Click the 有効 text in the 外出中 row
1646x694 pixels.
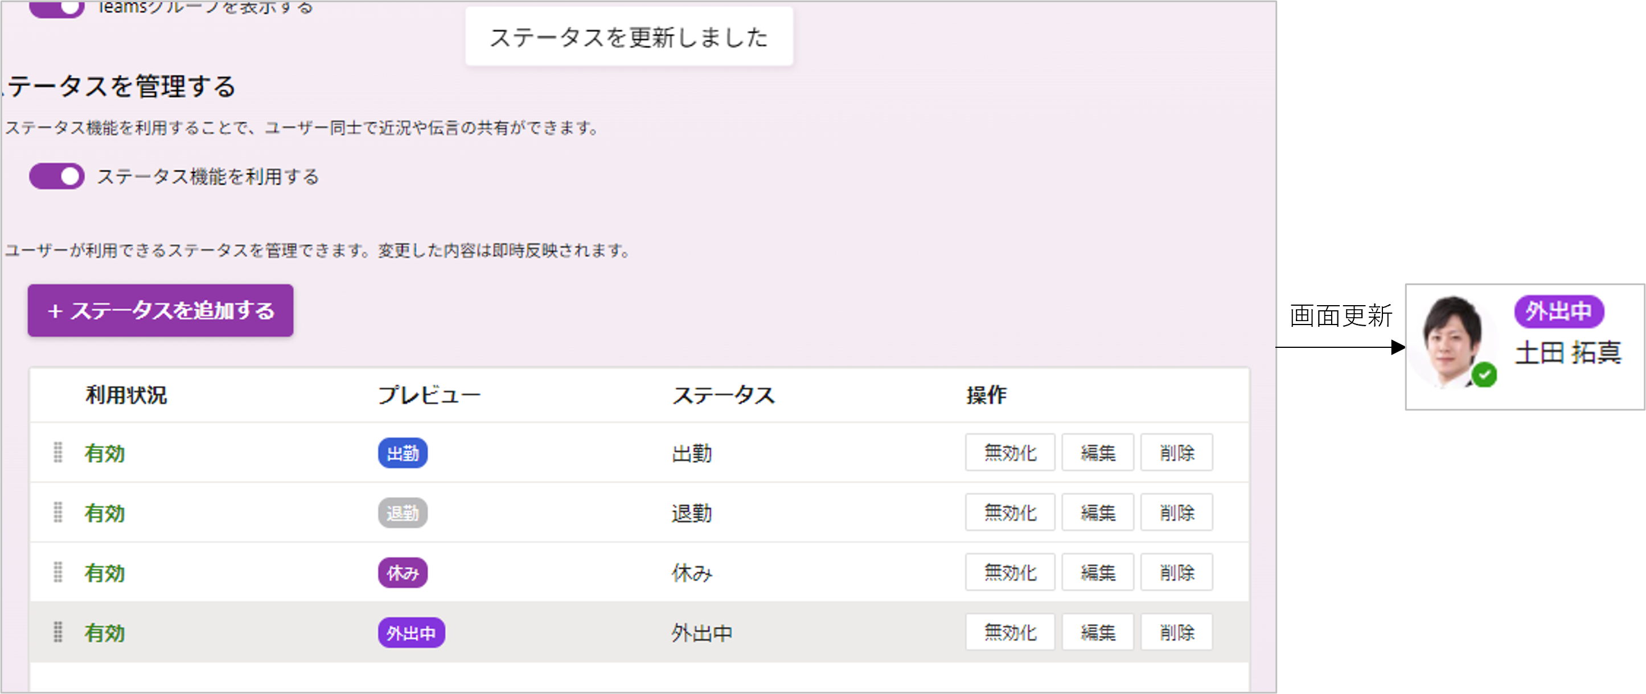[x=105, y=633]
